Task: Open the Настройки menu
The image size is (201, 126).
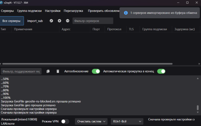Action: 52,11
